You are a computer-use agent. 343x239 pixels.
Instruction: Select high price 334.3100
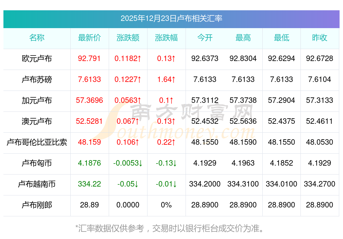[x=243, y=184]
